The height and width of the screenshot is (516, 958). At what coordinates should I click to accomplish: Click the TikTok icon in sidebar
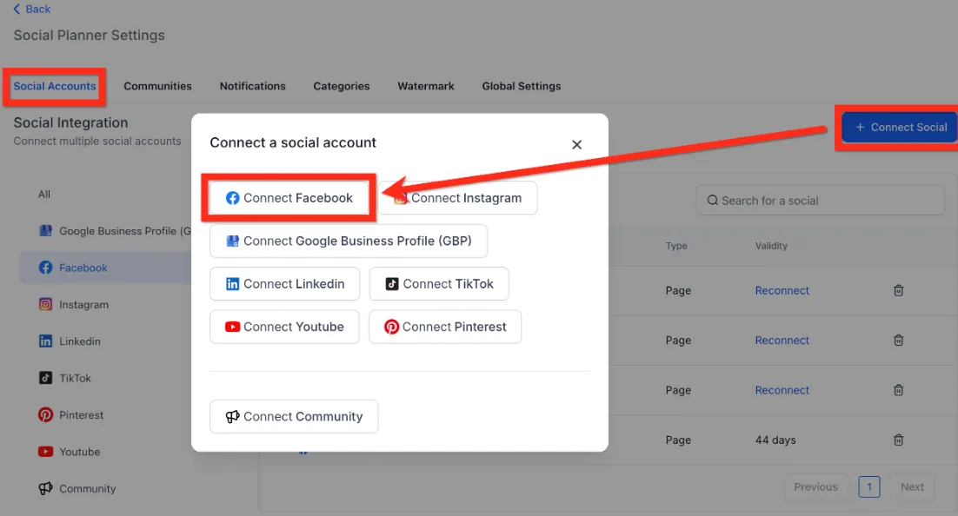[x=45, y=378]
